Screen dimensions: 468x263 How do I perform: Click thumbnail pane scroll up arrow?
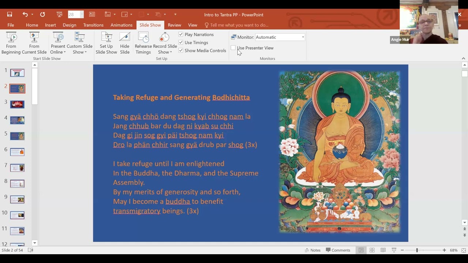point(35,65)
